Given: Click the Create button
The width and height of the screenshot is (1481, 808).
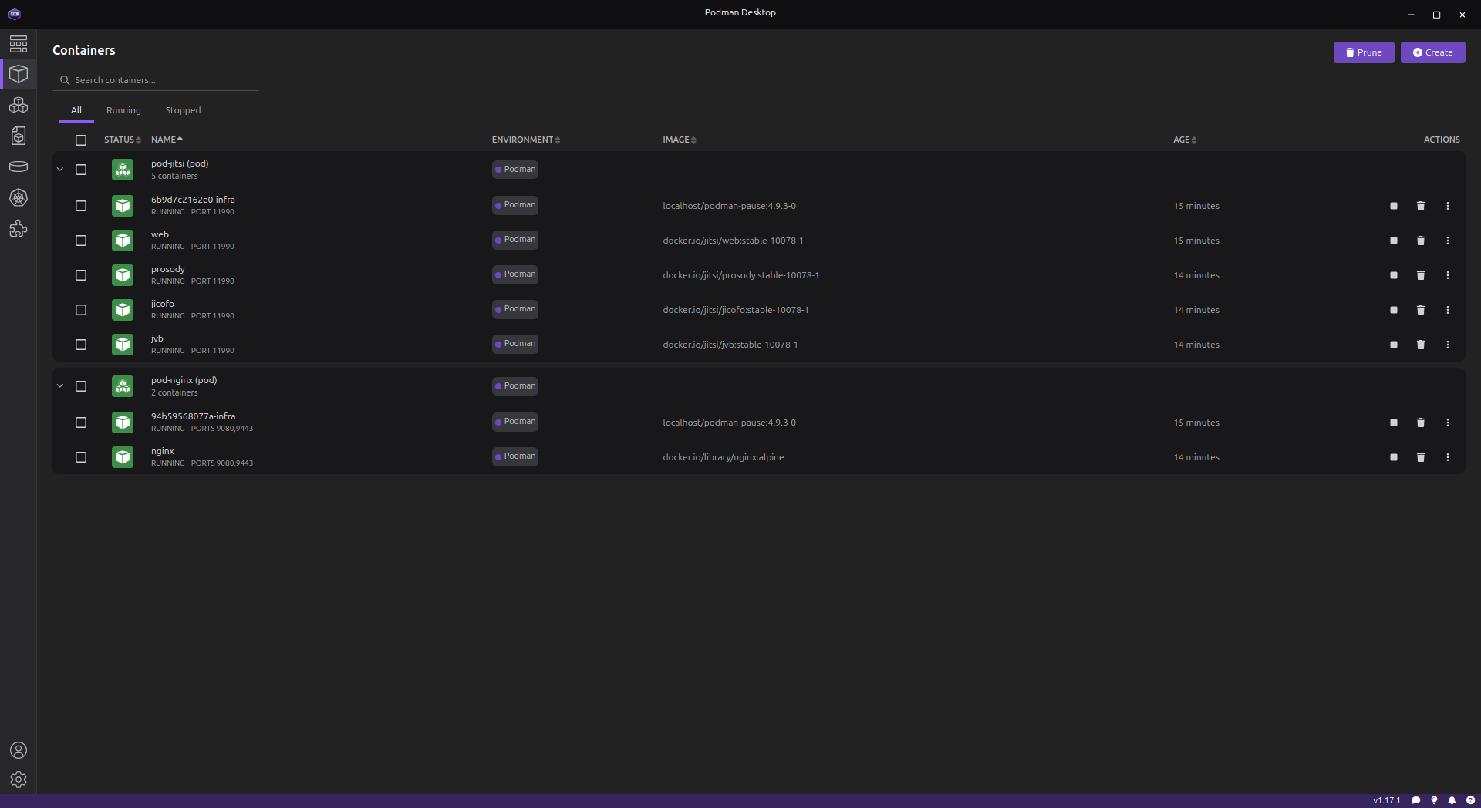Looking at the screenshot, I should [x=1433, y=52].
